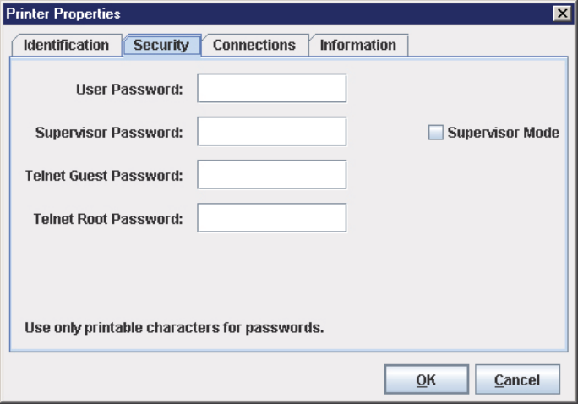Click the User Password label

click(x=129, y=89)
